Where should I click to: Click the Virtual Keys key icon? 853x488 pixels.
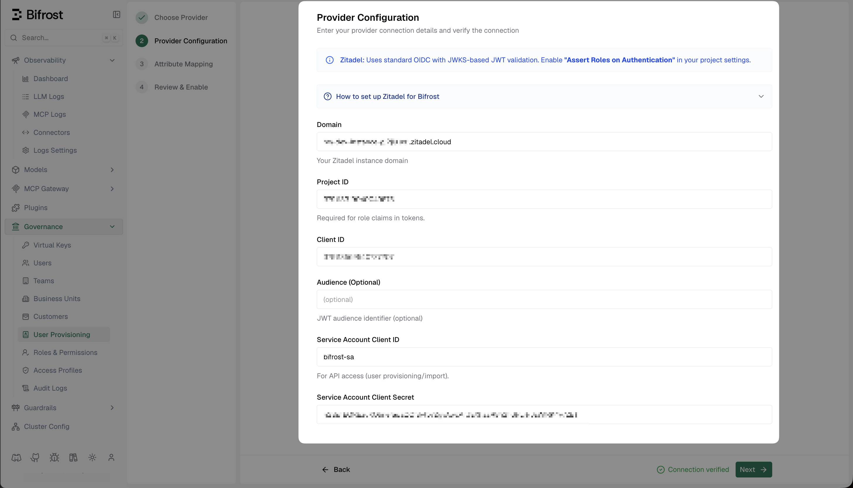click(25, 245)
